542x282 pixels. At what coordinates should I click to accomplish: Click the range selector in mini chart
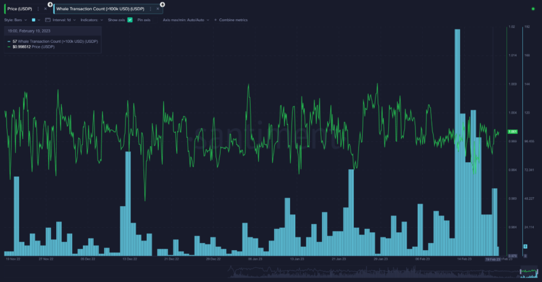[529, 272]
